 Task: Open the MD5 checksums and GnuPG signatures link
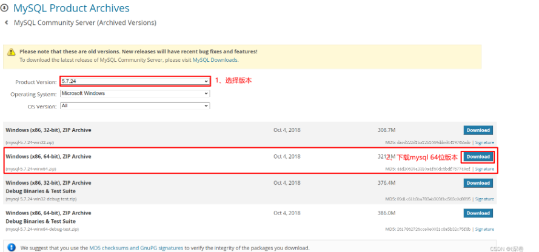136,248
